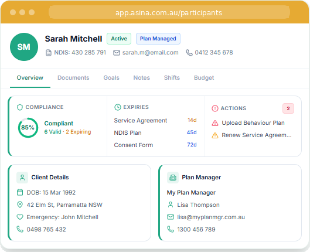Click the lisa@myplanmgr.com.au email link
The height and width of the screenshot is (252, 310).
[211, 217]
